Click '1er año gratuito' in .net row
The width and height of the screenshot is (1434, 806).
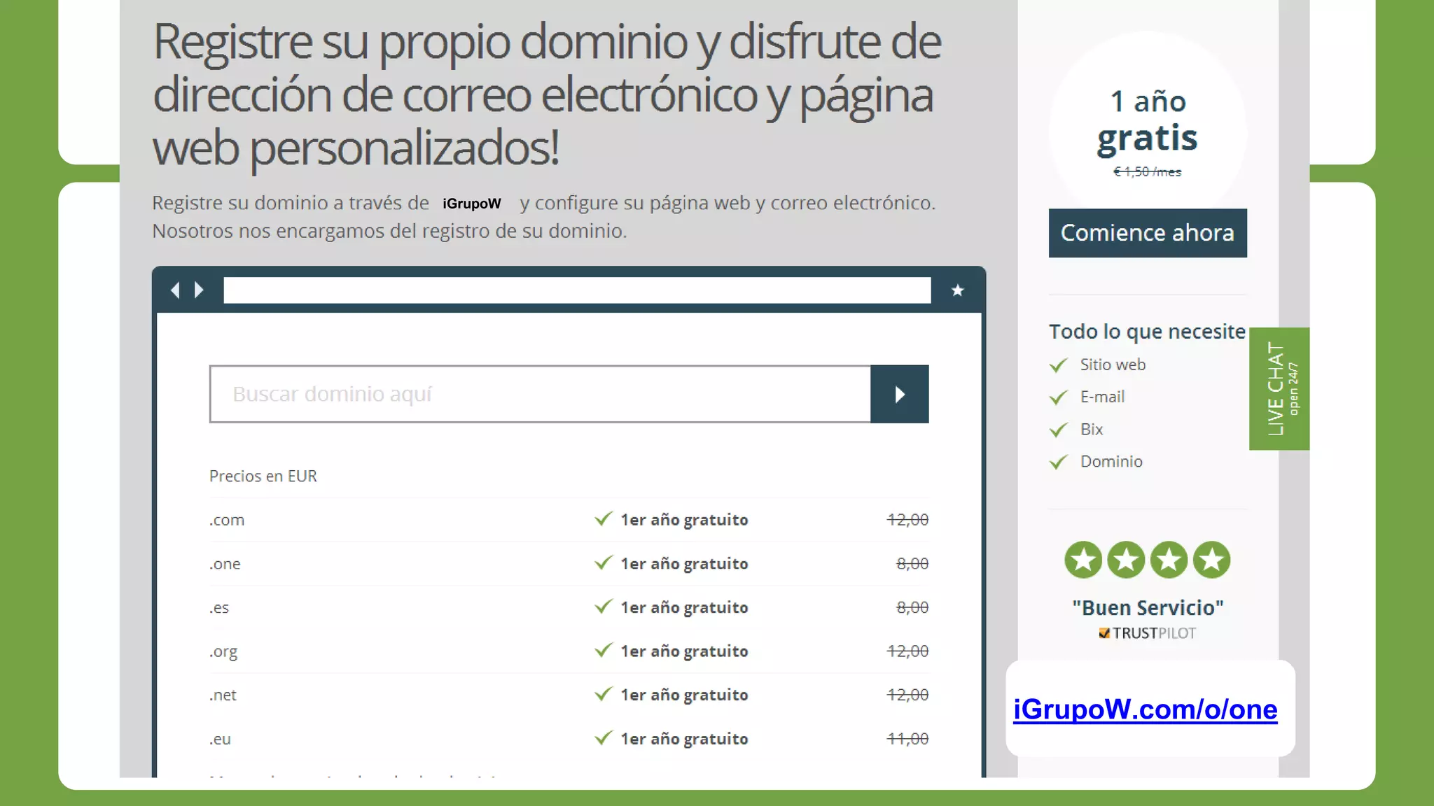tap(684, 695)
